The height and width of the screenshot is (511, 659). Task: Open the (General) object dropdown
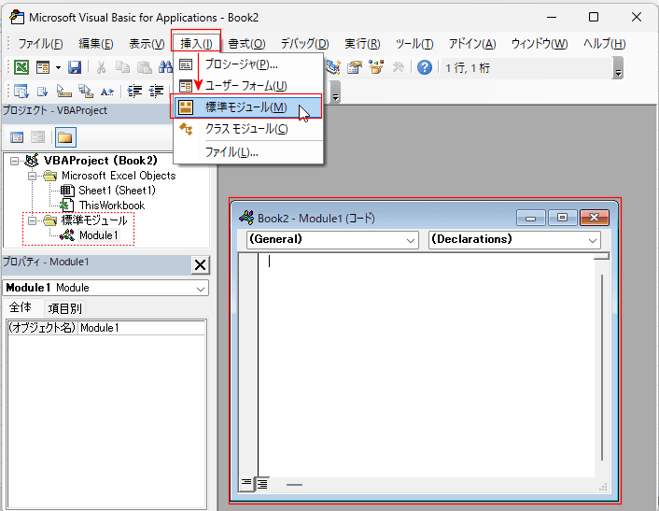[410, 241]
